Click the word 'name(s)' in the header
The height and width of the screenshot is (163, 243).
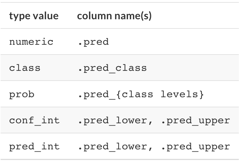point(133,16)
